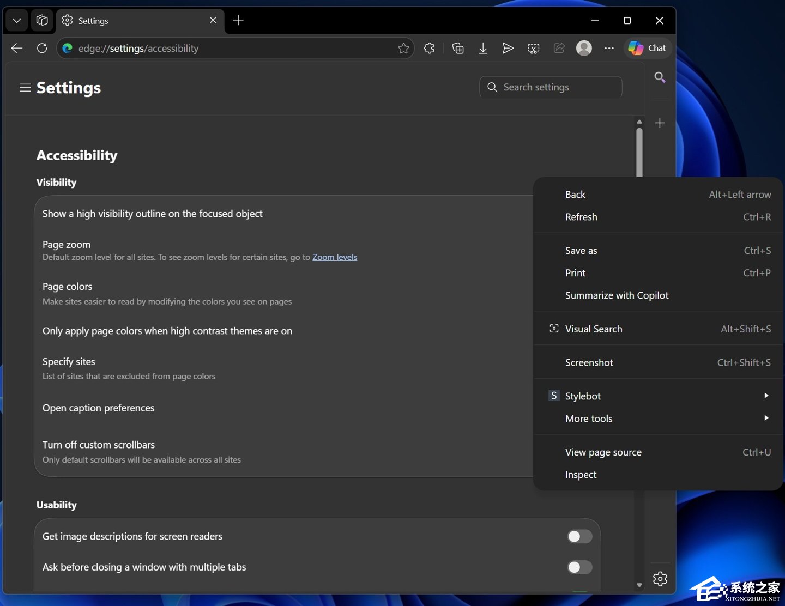Select Visual Search menu entry

658,329
